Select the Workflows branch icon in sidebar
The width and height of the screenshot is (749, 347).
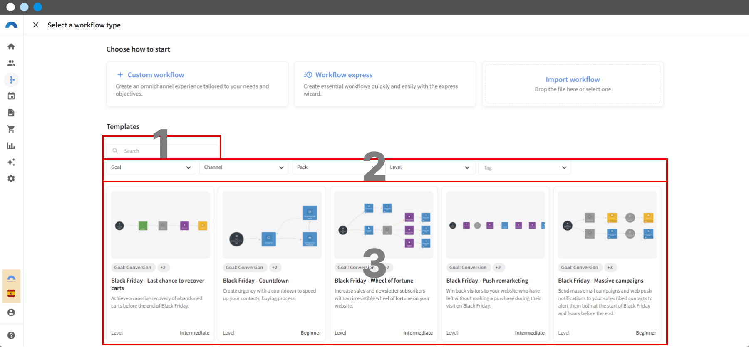tap(11, 79)
